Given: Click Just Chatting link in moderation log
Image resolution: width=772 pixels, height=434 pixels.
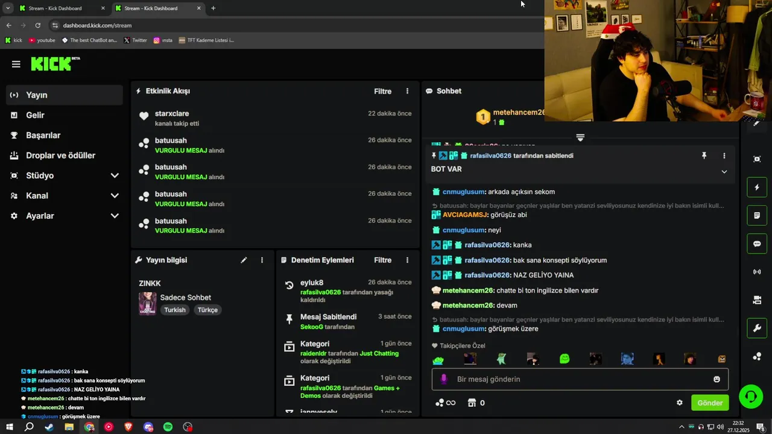Looking at the screenshot, I should tap(379, 353).
